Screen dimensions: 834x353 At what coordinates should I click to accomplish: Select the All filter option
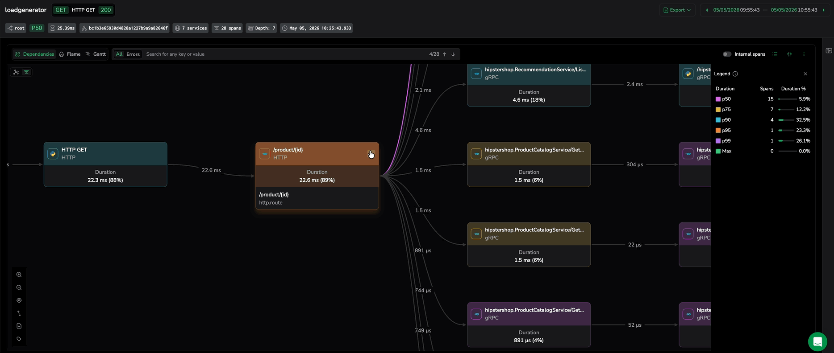coord(119,54)
